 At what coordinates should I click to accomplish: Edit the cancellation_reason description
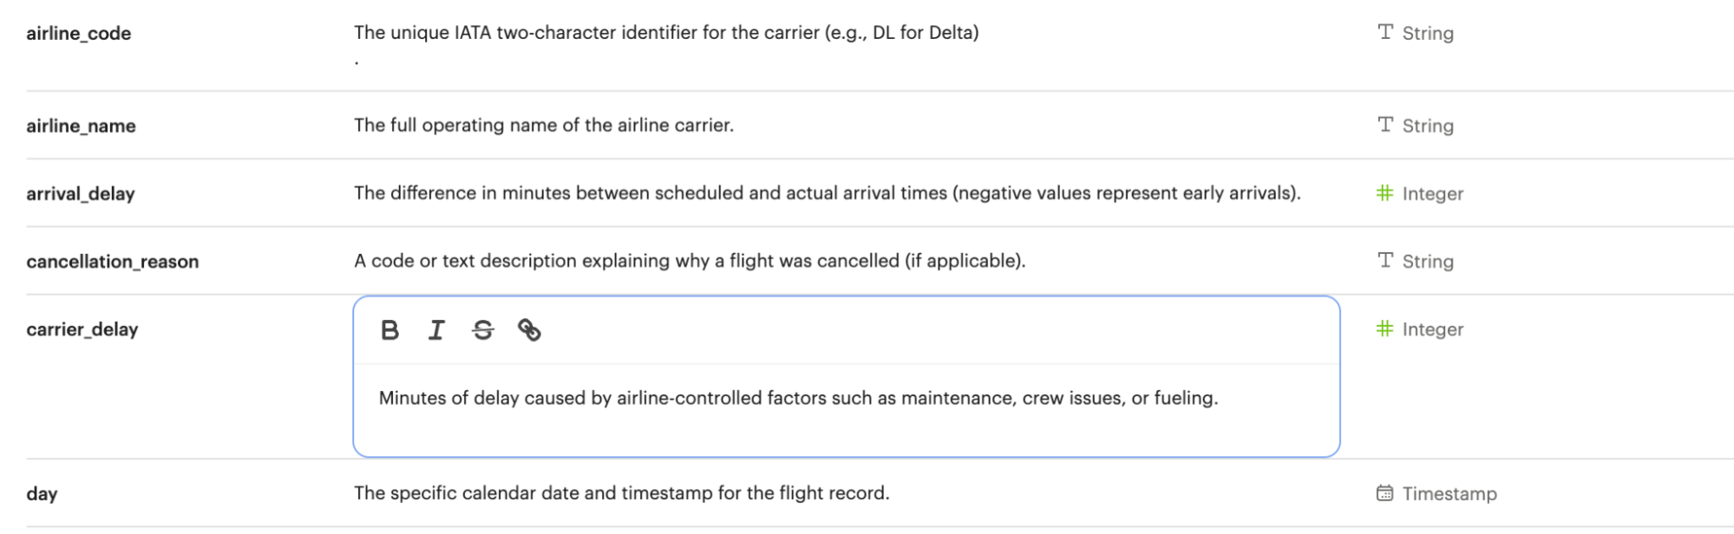coord(689,261)
